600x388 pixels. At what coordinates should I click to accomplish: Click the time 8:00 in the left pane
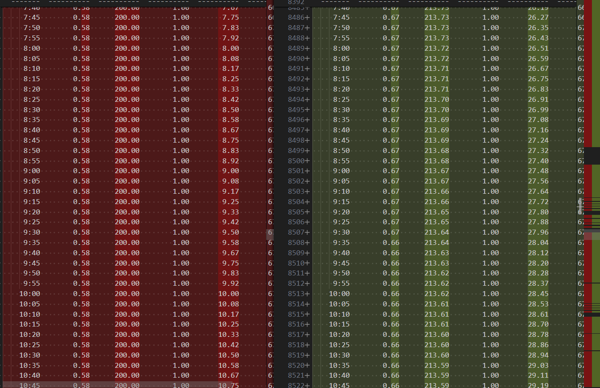(x=32, y=48)
